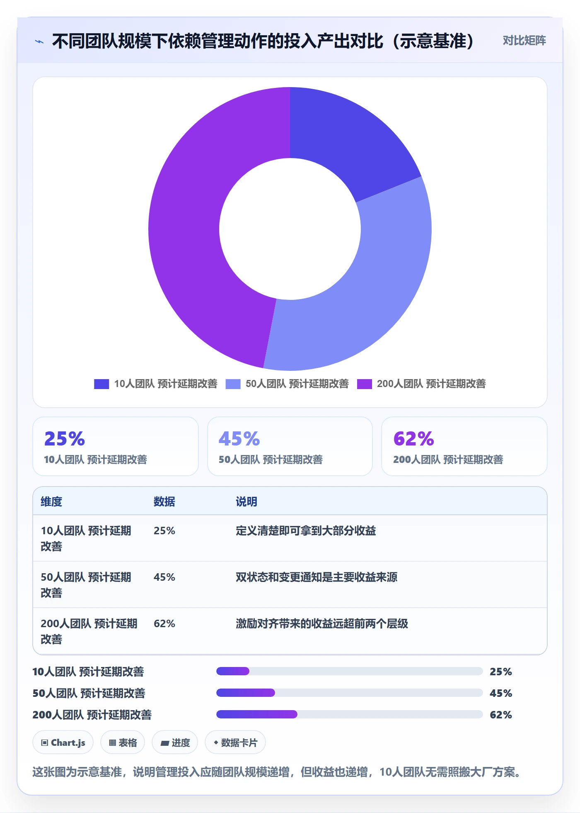This screenshot has height=813, width=580.
Task: Click the Chart.js tag chip
Action: coord(63,742)
